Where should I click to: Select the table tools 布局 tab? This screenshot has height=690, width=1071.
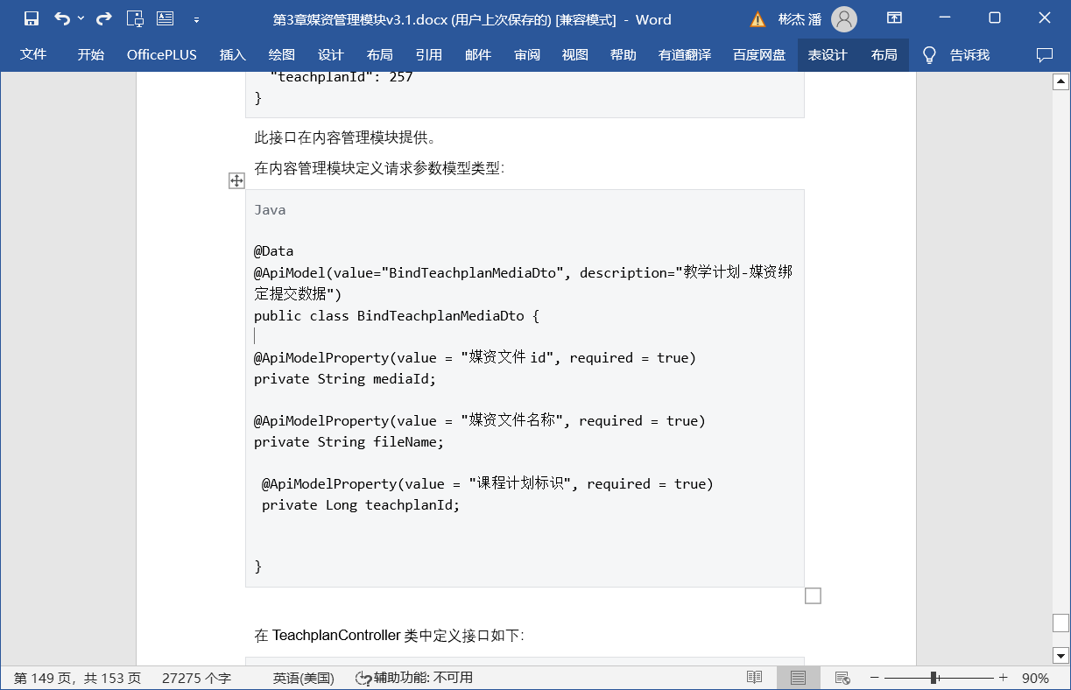884,54
